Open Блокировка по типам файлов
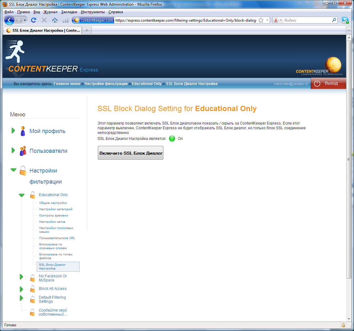 point(56,256)
